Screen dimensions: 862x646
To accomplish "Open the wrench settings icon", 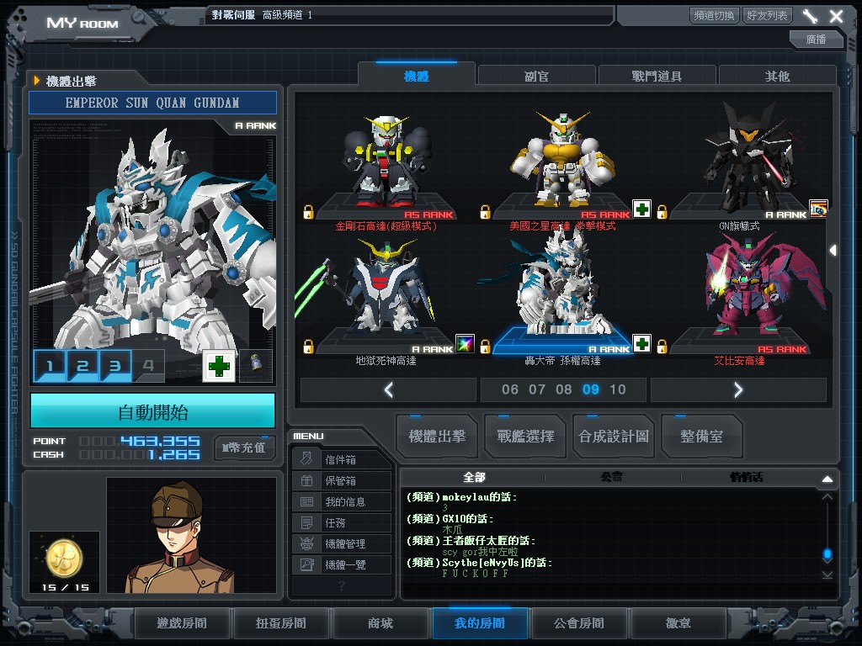I will point(810,16).
